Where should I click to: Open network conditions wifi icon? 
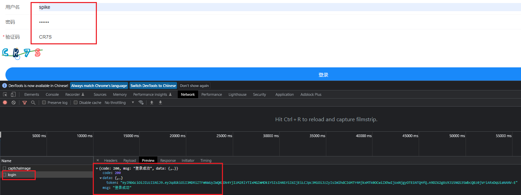(x=141, y=103)
